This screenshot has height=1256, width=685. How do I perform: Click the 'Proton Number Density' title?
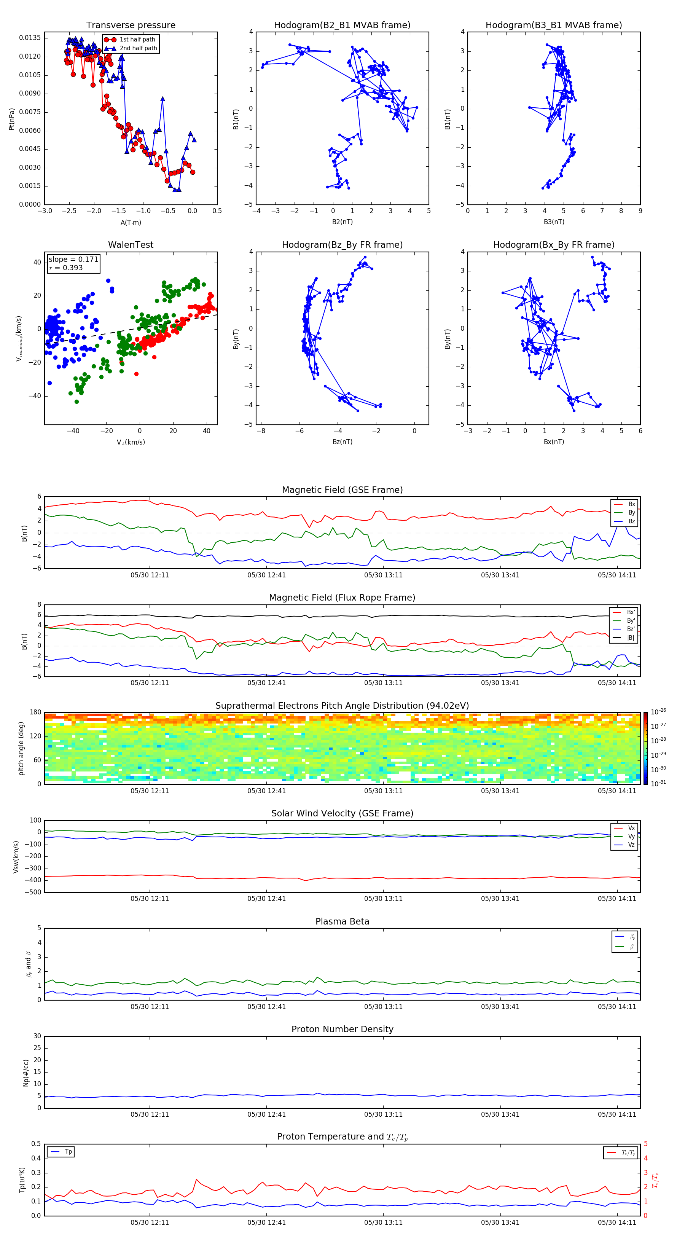coord(342,1029)
